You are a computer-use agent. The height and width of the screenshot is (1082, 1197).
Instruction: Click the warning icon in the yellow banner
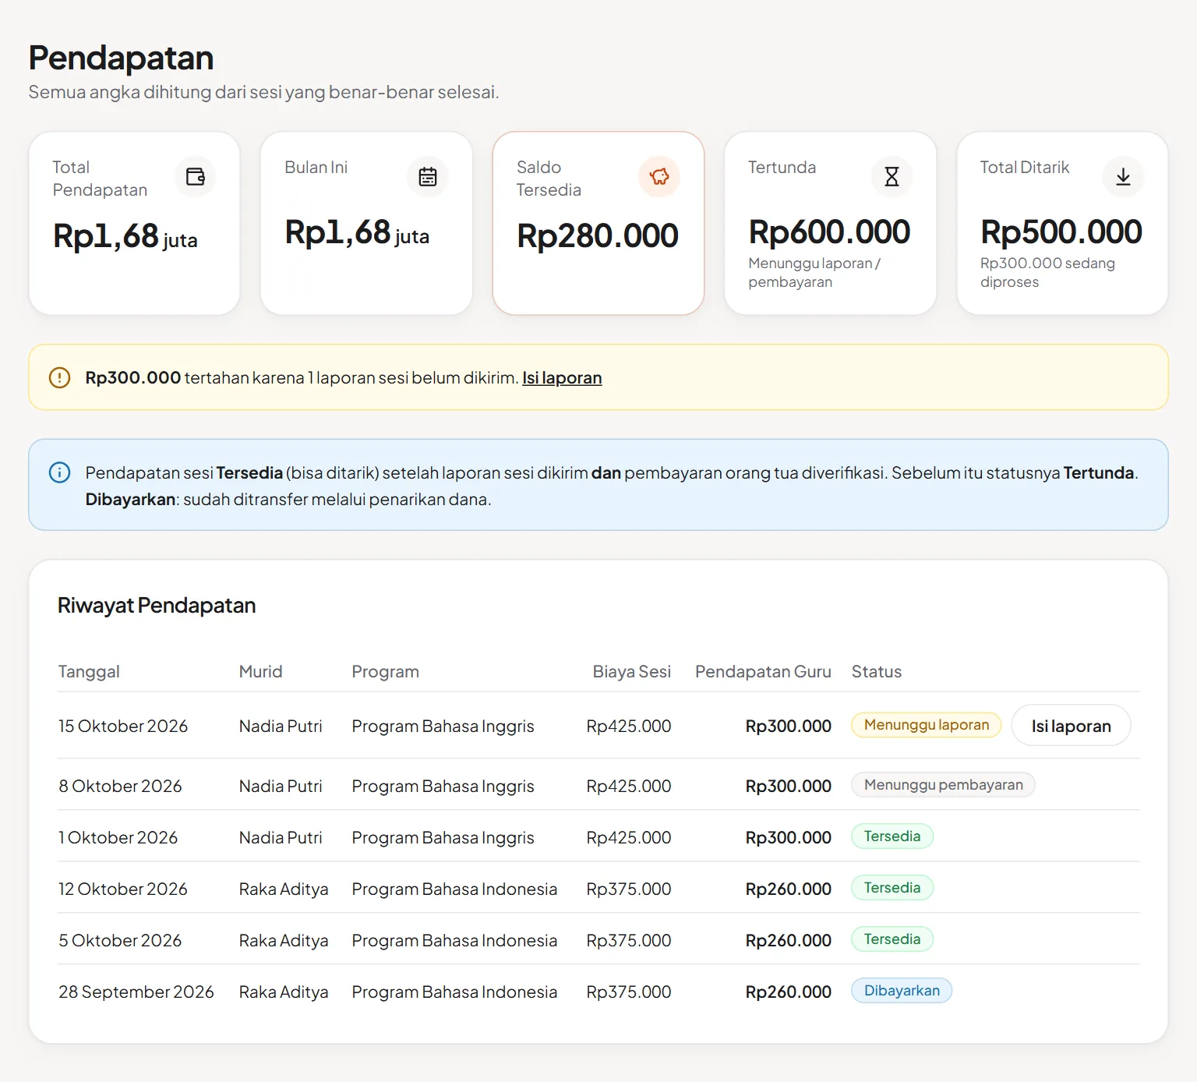pyautogui.click(x=59, y=378)
